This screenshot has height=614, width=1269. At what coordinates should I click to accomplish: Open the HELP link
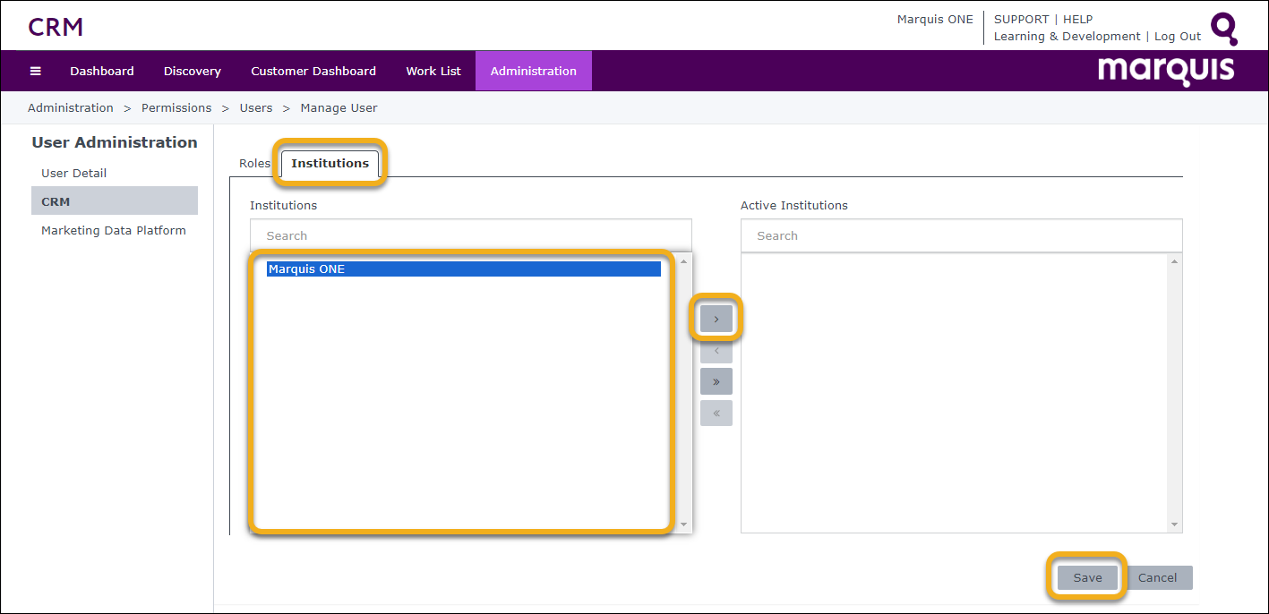[1078, 19]
